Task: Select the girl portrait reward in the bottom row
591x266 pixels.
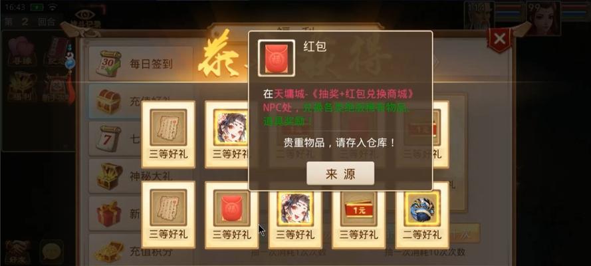Action: [x=295, y=215]
